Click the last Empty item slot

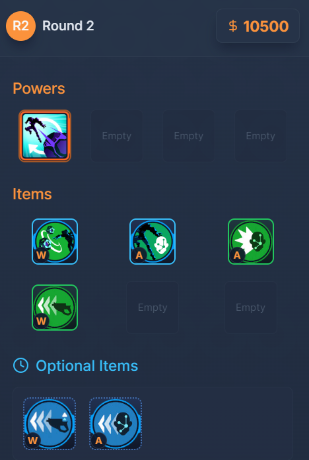(x=251, y=308)
